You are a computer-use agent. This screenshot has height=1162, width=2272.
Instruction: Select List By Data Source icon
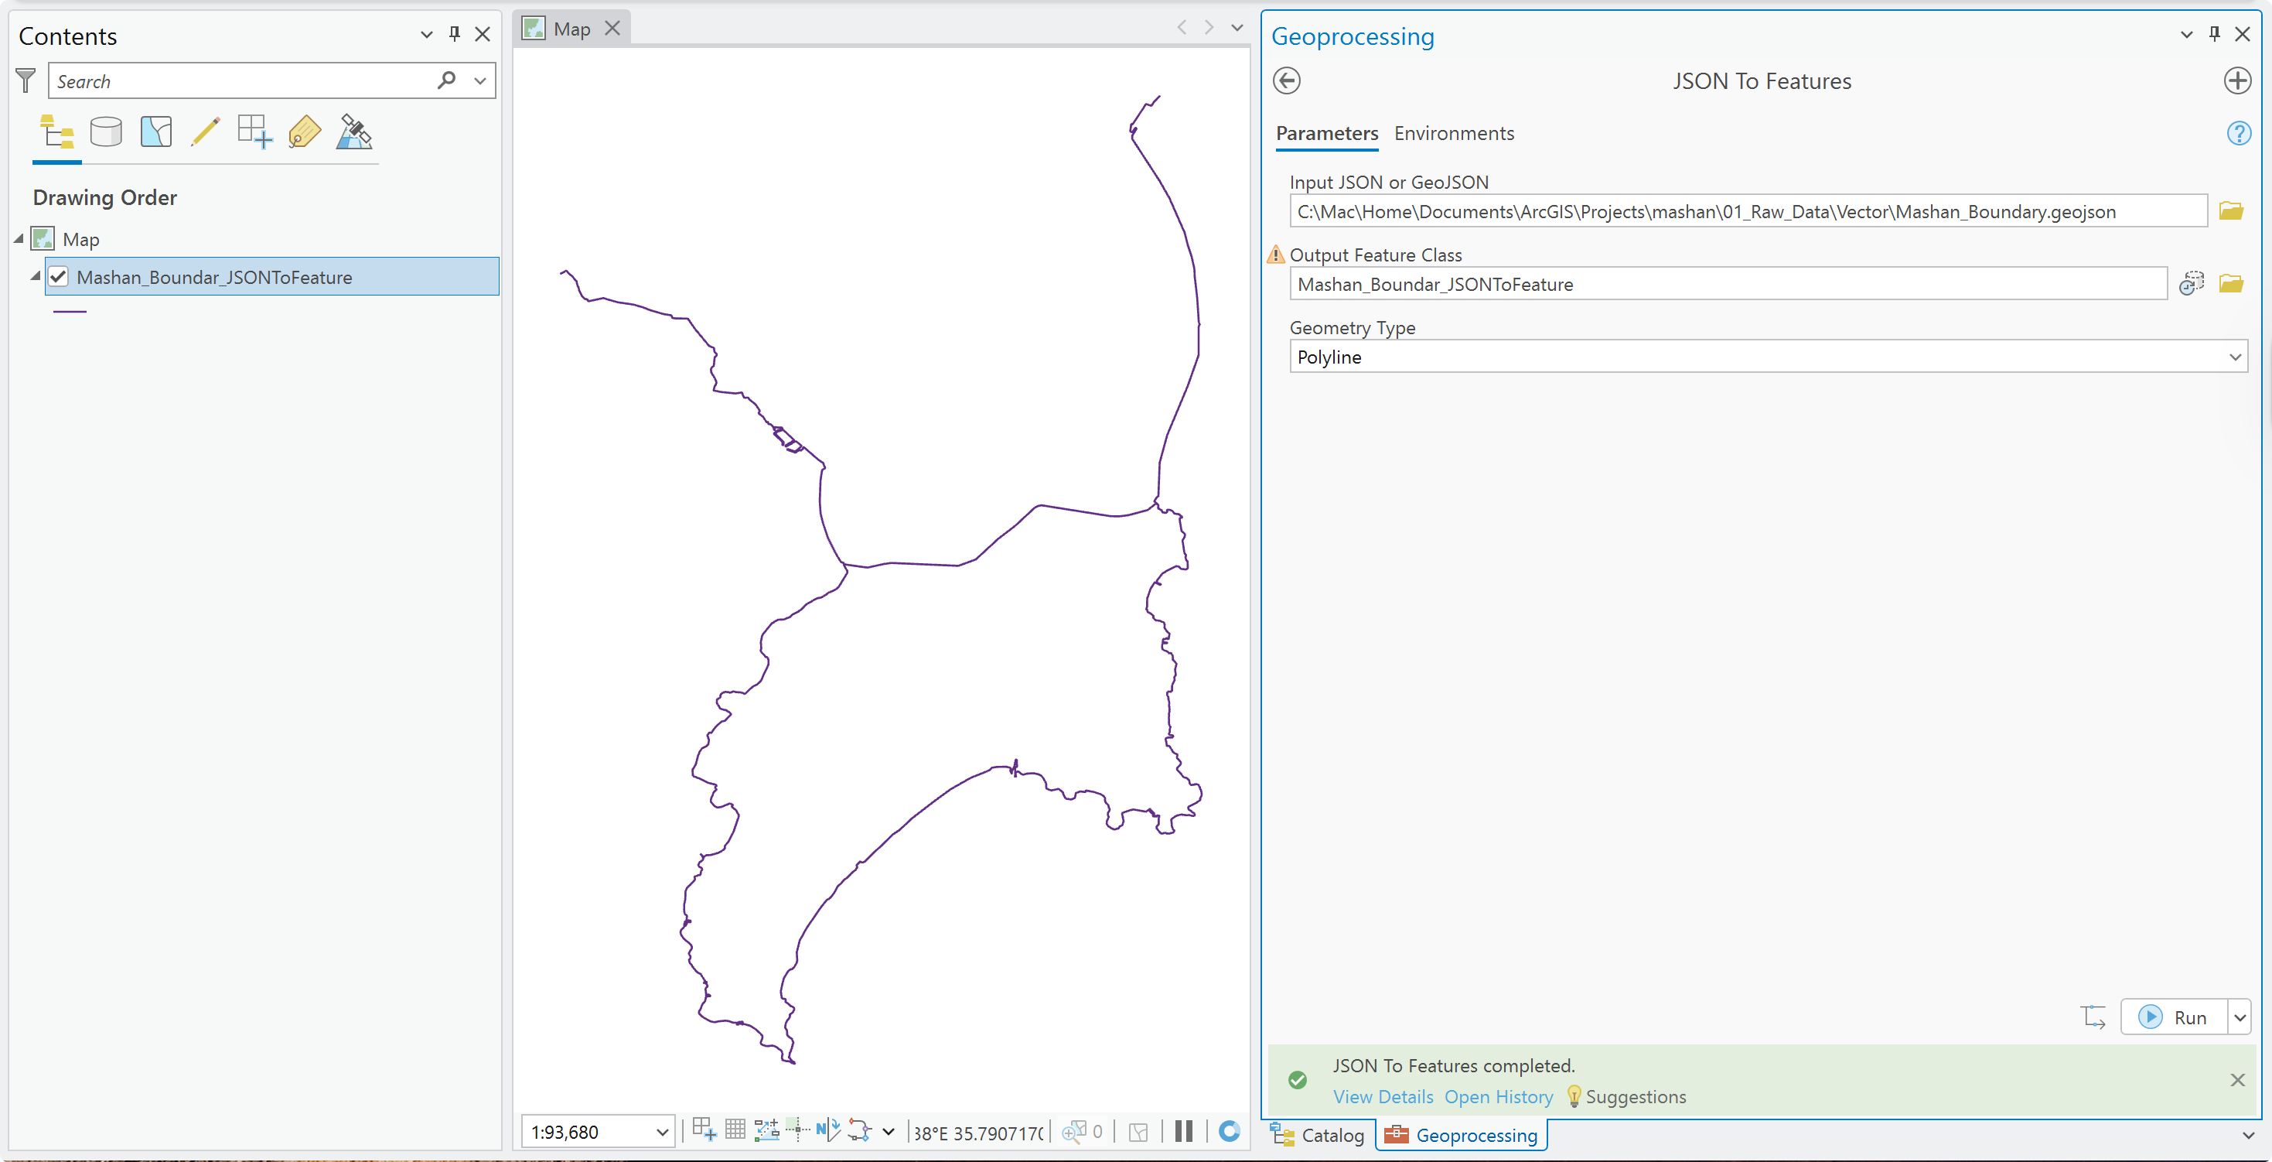[x=106, y=132]
